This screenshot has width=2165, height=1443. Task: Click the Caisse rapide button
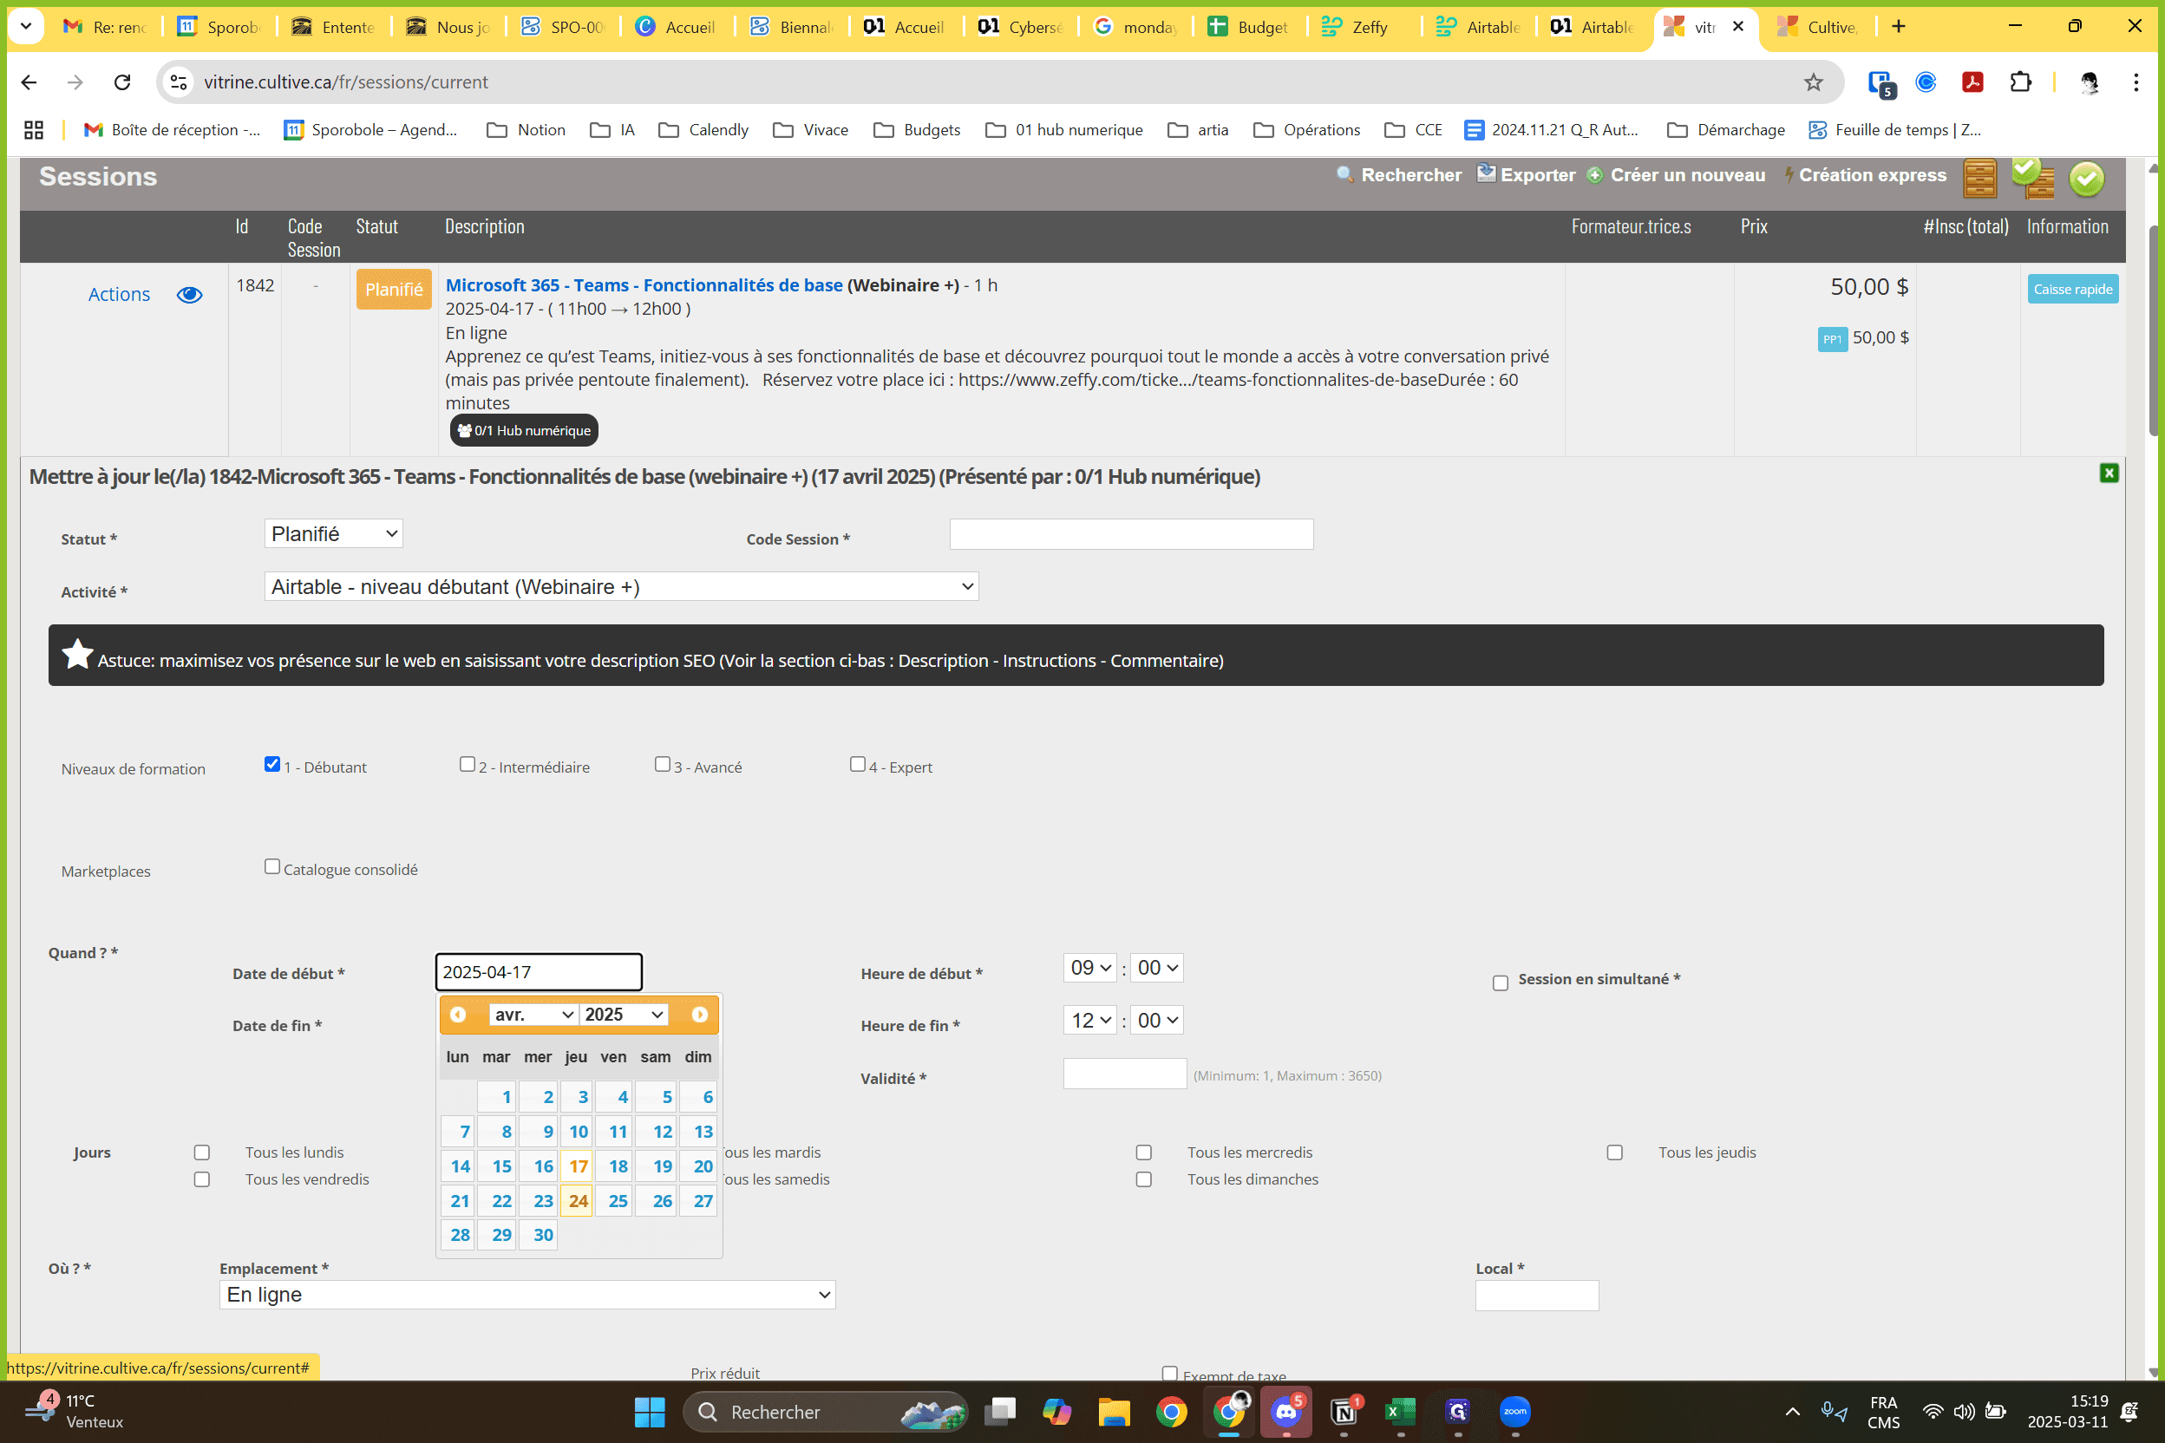click(2073, 289)
